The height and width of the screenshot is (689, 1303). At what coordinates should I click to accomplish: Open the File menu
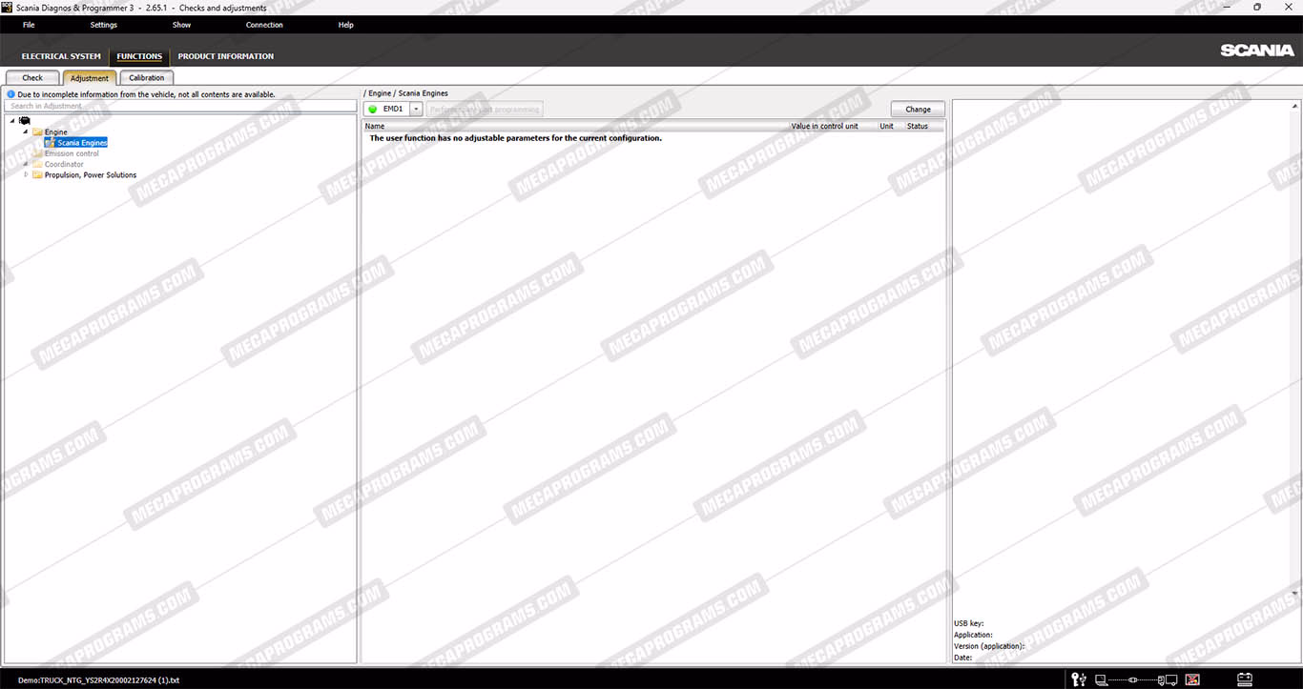point(29,25)
